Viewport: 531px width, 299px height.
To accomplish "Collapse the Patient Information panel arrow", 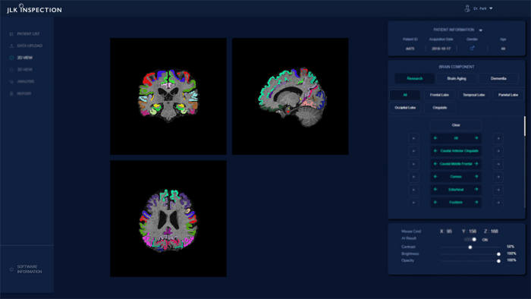I will (x=480, y=30).
